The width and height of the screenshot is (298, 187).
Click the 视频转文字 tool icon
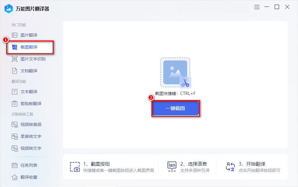[15, 148]
